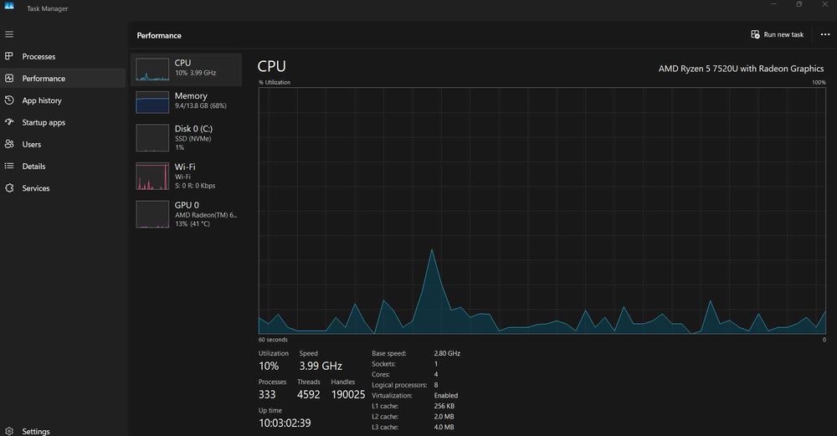The height and width of the screenshot is (436, 837).
Task: Toggle the hamburger navigation menu
Action: 9,34
